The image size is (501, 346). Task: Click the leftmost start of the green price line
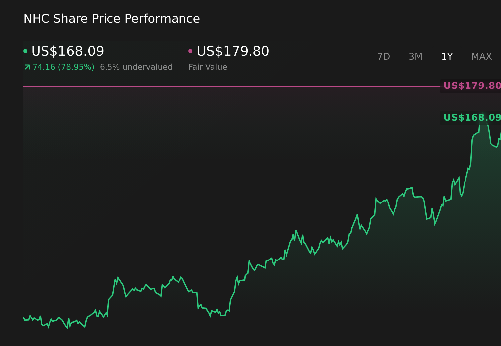[24, 318]
